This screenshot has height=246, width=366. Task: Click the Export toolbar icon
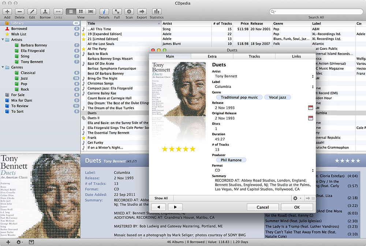click(142, 12)
